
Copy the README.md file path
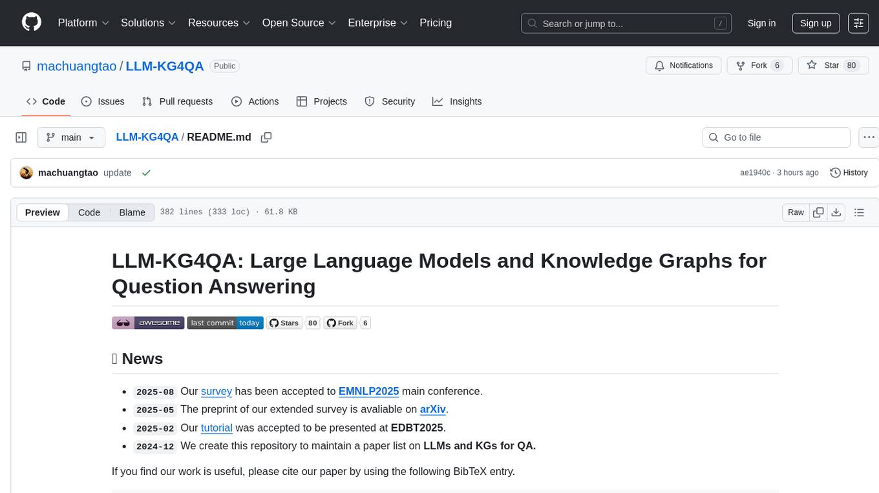(266, 137)
